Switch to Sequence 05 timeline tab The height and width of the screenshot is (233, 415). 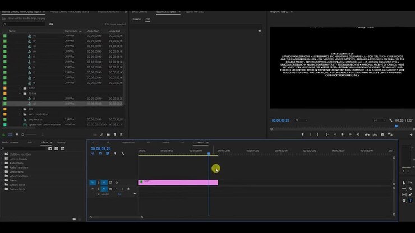[128, 143]
